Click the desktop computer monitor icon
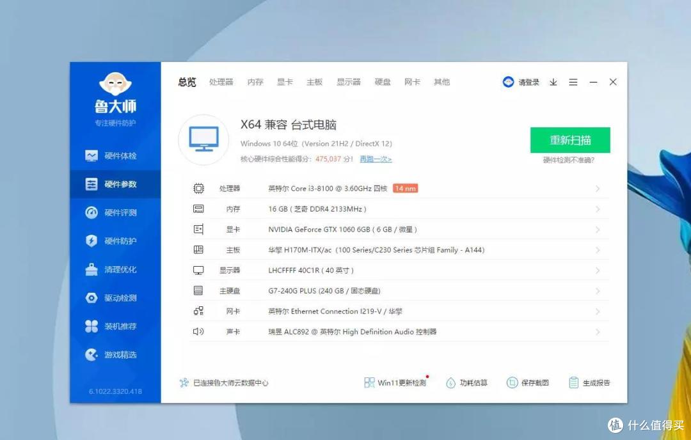The height and width of the screenshot is (440, 691). 203,139
